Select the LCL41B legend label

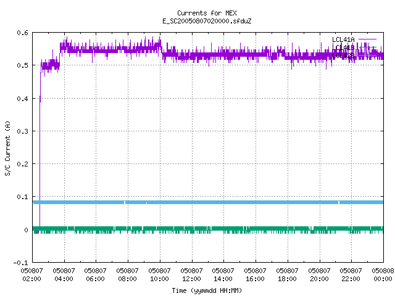tap(343, 47)
